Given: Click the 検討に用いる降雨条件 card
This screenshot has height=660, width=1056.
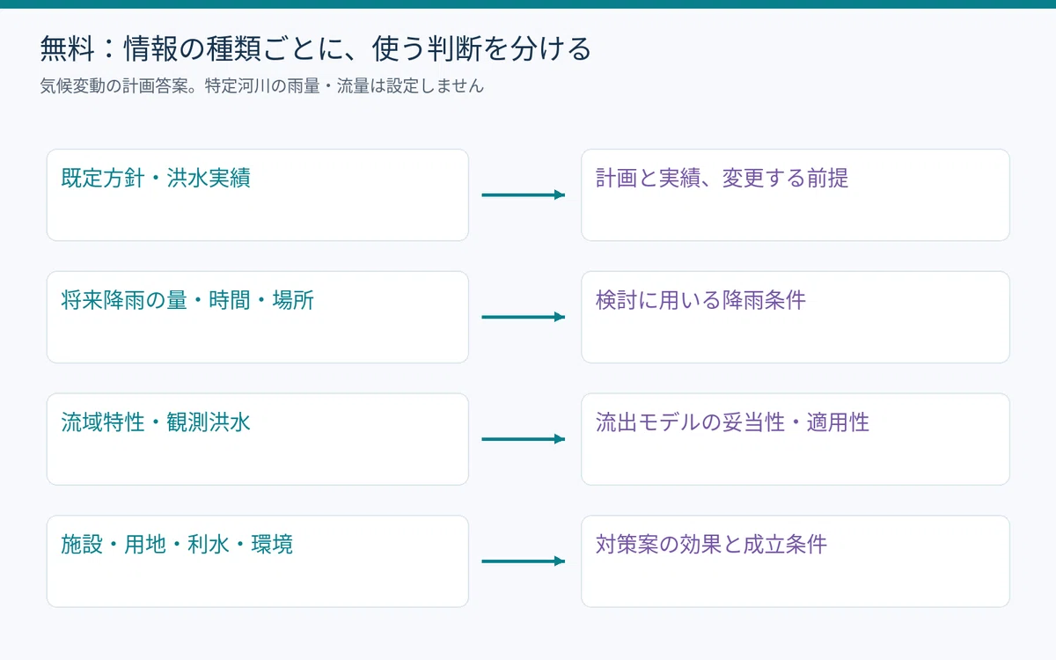Looking at the screenshot, I should (796, 317).
